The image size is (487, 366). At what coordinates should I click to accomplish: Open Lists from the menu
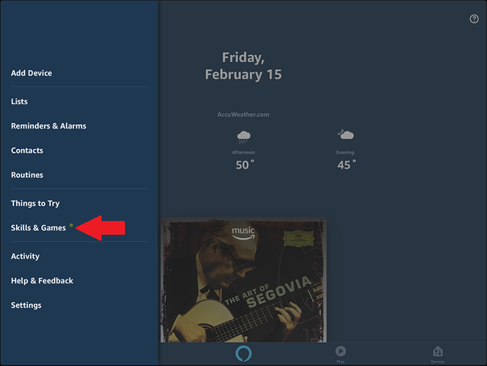(x=19, y=101)
